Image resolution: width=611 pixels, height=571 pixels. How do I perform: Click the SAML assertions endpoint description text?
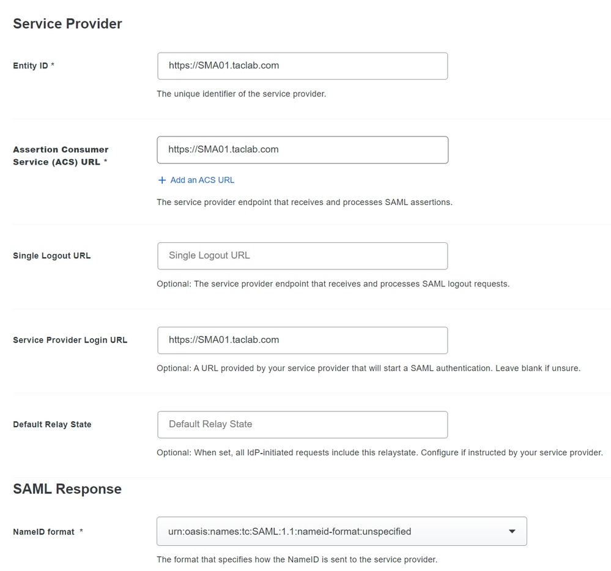tap(305, 202)
